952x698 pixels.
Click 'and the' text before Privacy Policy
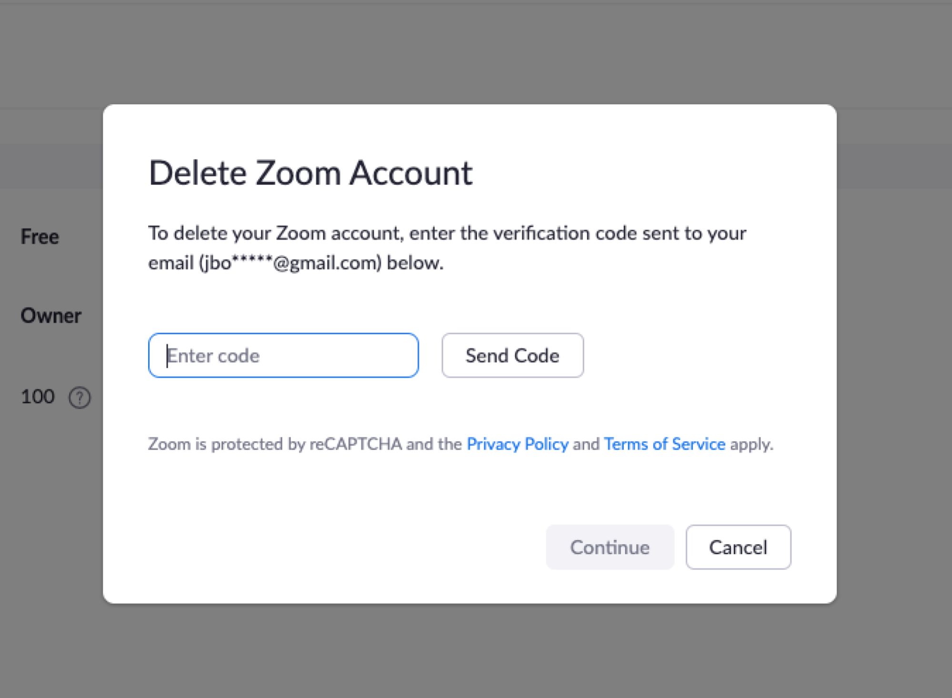(x=434, y=444)
